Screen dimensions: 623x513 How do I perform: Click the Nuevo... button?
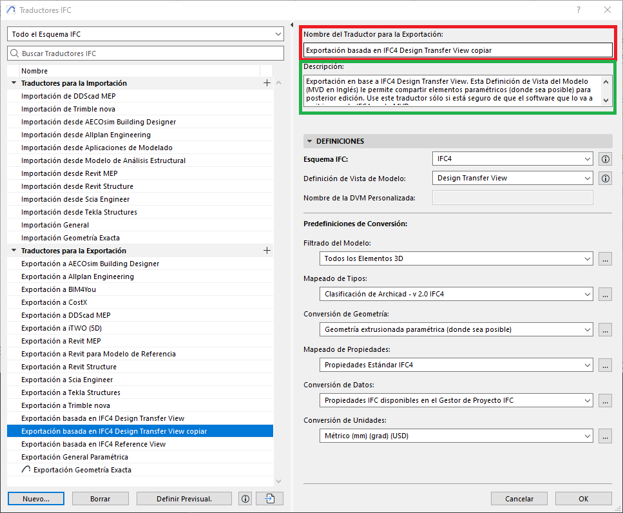click(x=36, y=499)
